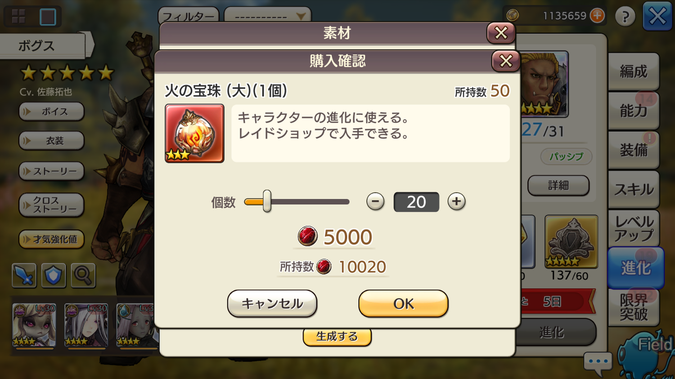This screenshot has height=379, width=675.
Task: Click the minus icon to decrease quantity
Action: (375, 201)
